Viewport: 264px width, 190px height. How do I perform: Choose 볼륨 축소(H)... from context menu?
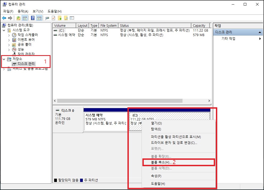(179, 162)
